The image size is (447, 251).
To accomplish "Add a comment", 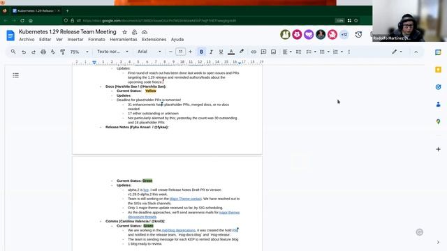I will (x=263, y=52).
